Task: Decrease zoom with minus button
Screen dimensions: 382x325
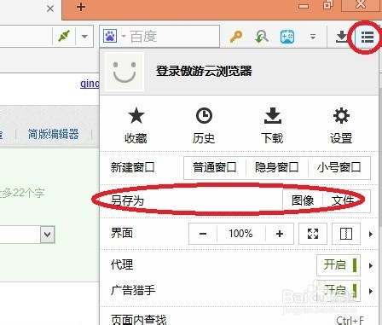Action: [x=203, y=234]
